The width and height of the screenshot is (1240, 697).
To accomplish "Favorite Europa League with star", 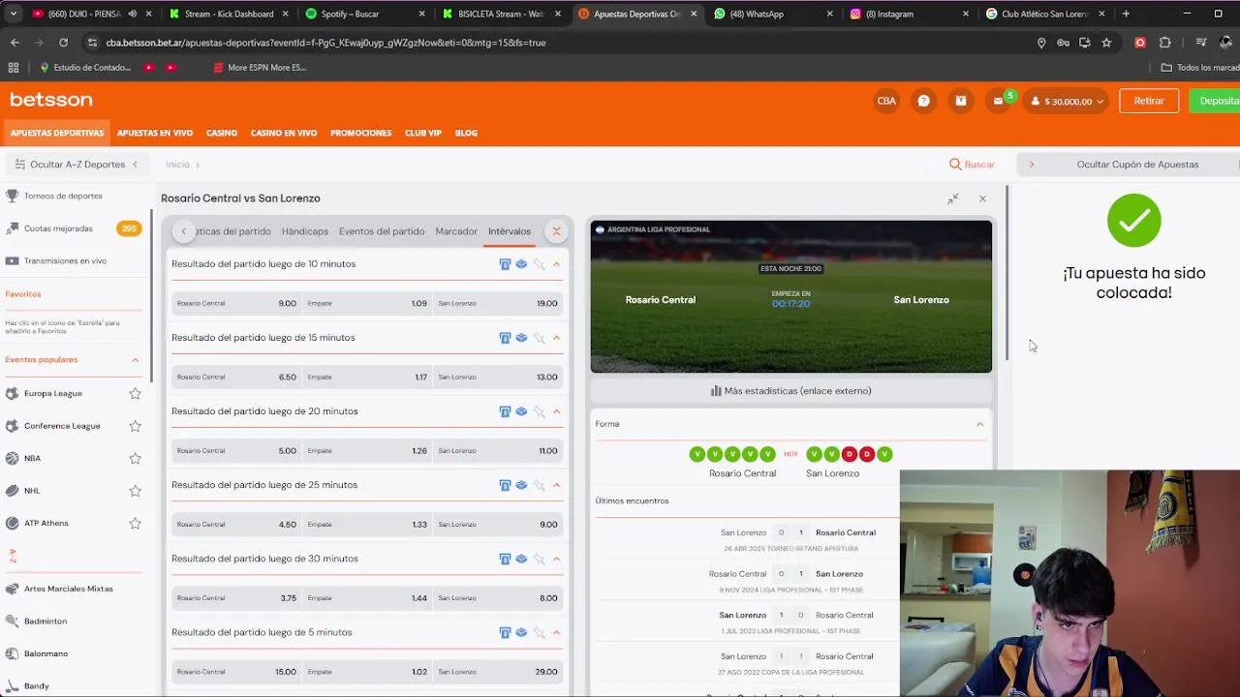I will 135,393.
